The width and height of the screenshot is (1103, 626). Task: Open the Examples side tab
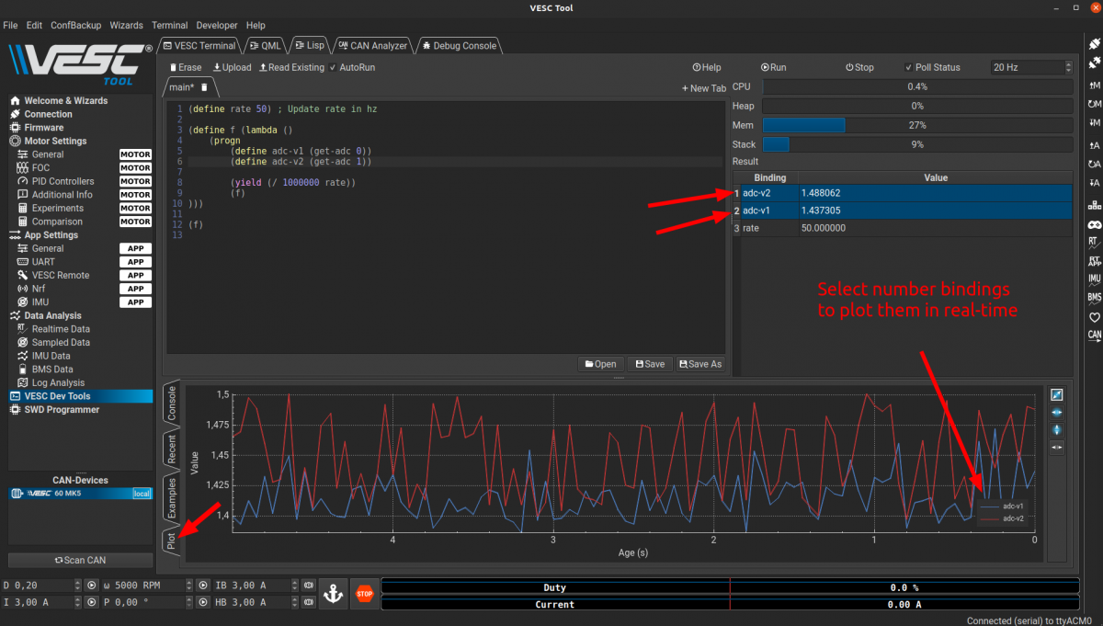click(x=171, y=498)
